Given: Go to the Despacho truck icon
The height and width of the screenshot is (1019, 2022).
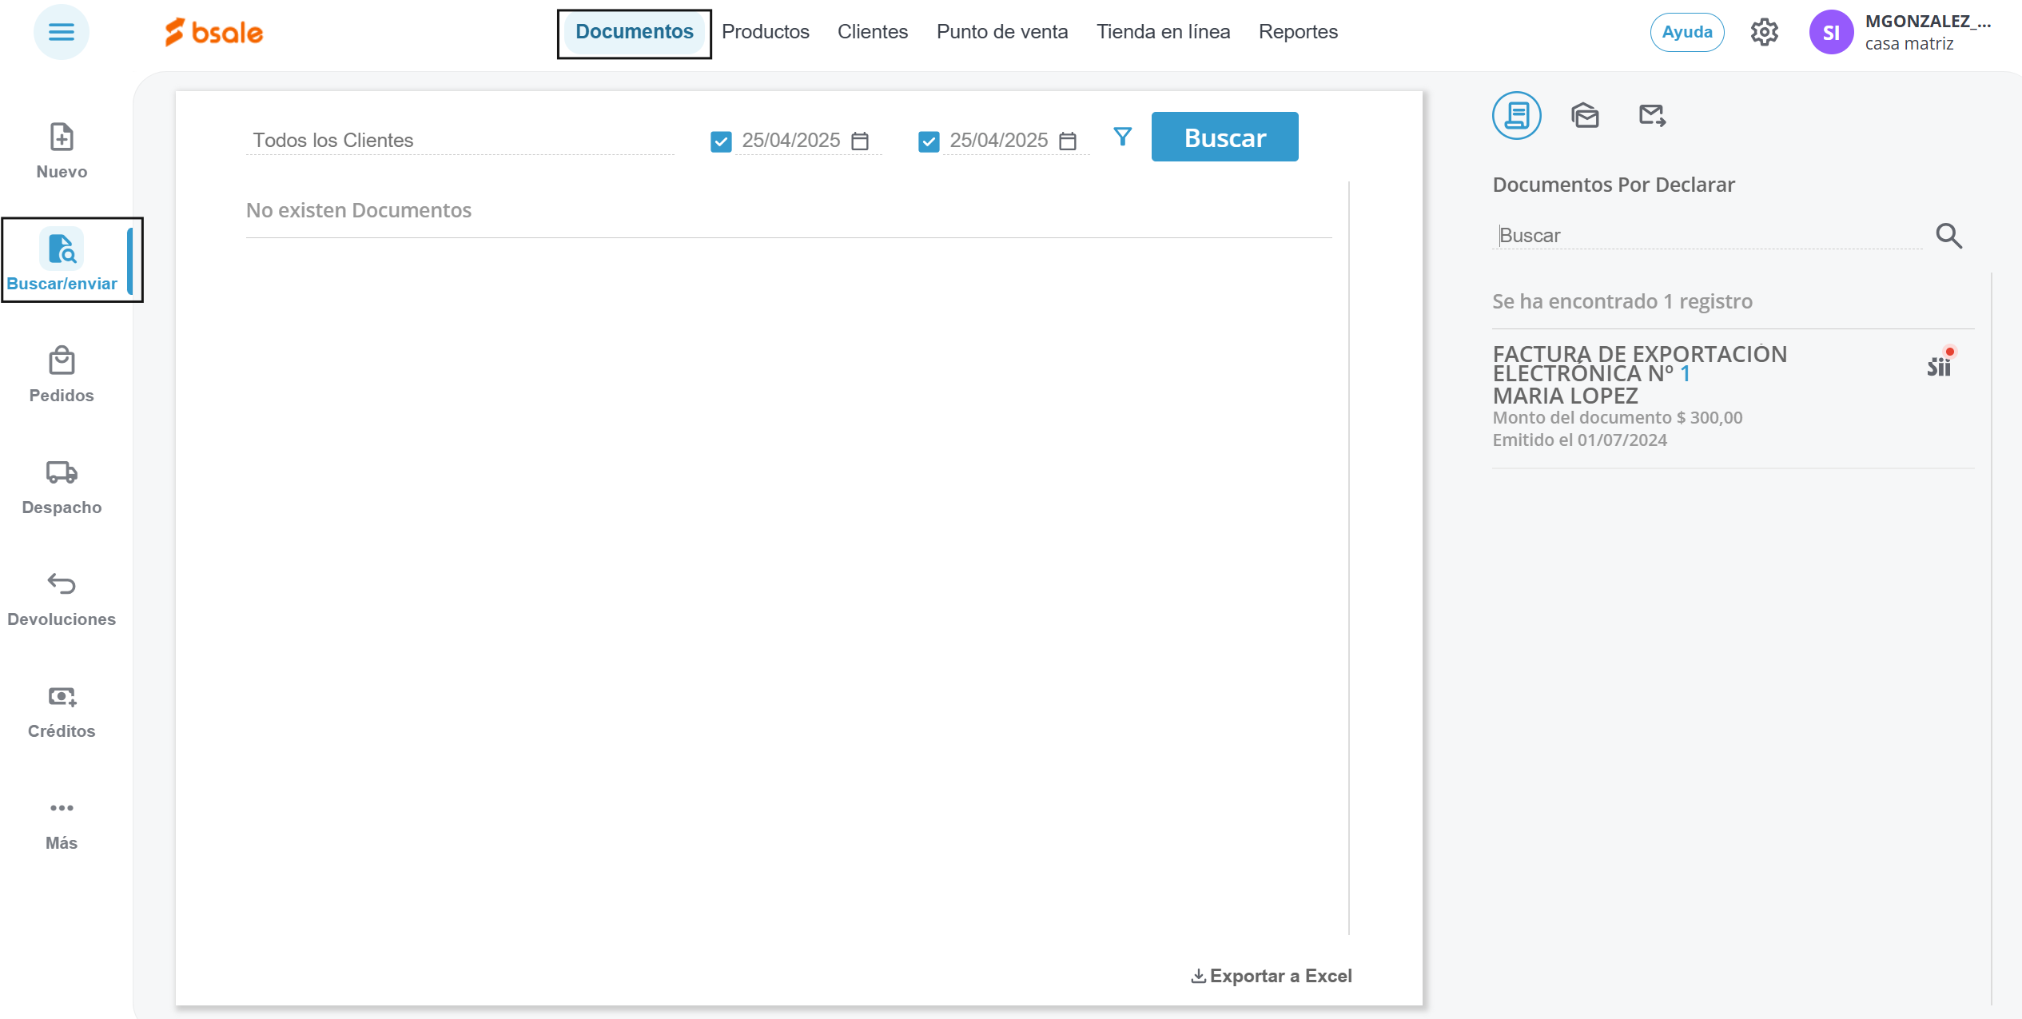Looking at the screenshot, I should point(62,472).
